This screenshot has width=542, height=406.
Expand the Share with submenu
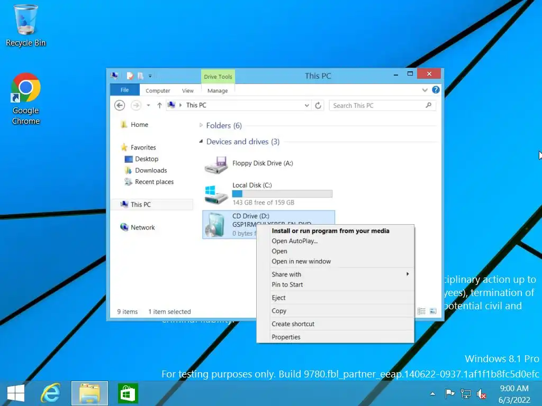(335, 274)
